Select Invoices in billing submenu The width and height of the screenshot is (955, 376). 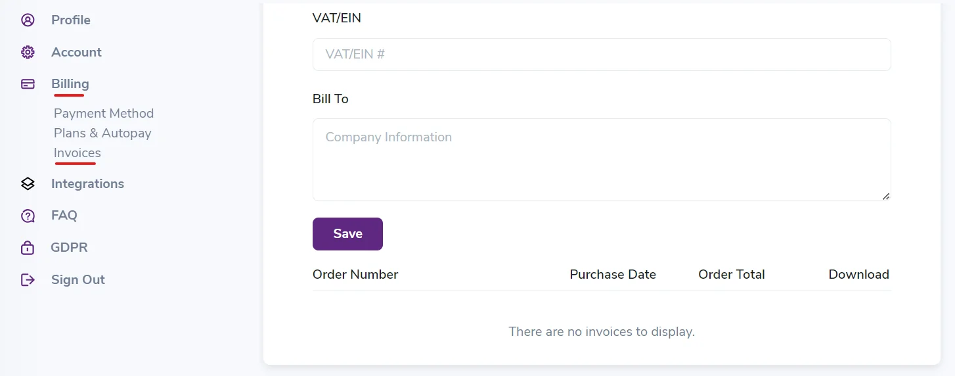click(78, 153)
